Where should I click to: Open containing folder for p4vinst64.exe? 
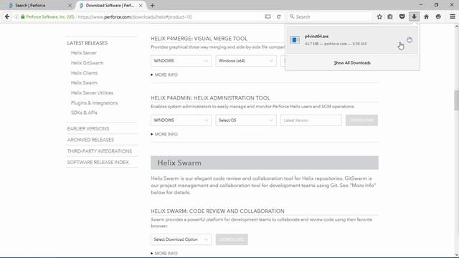(410, 40)
